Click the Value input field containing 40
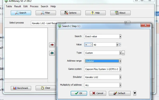 [x=104, y=45]
